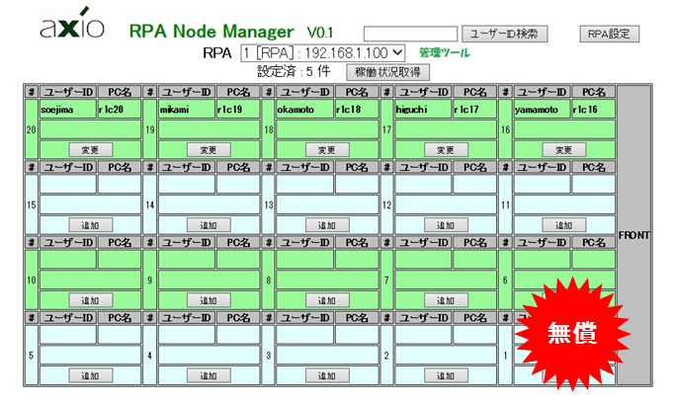Click PC name field r1c20
674x404 pixels.
coord(120,110)
